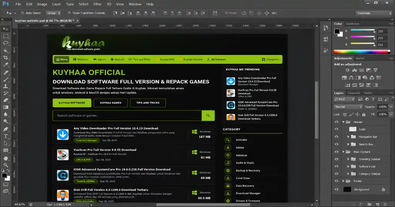Hide the Logo layer
The height and width of the screenshot is (207, 395).
point(336,129)
